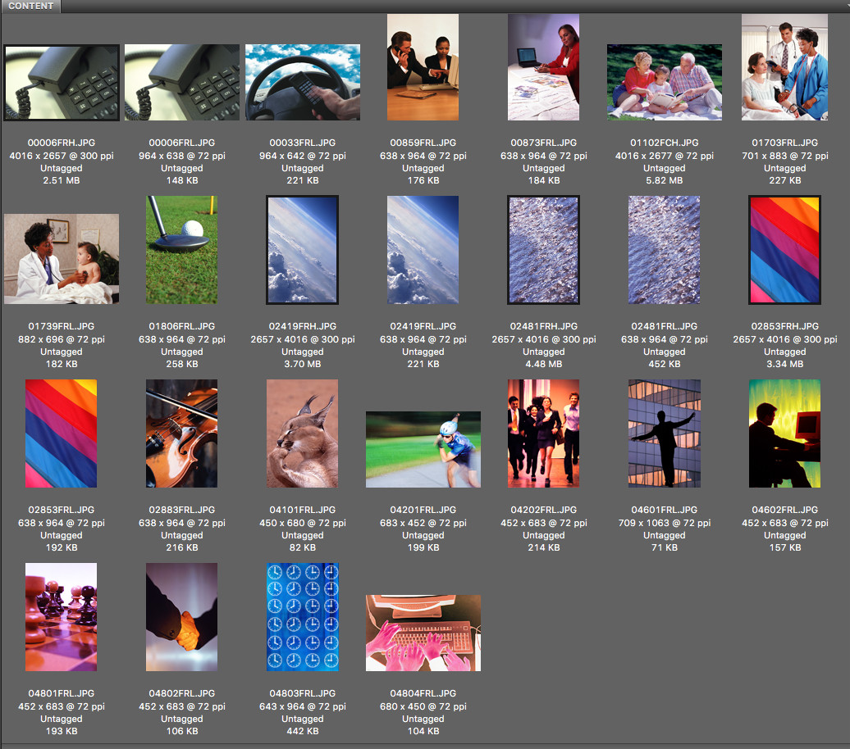Click the filename 04802FRL.JPG

pyautogui.click(x=181, y=694)
